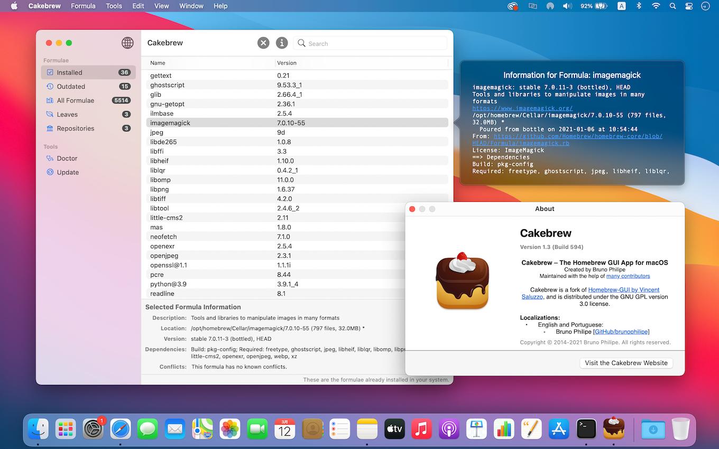This screenshot has height=449, width=719.
Task: Click the magnifier icon in search field
Action: [301, 43]
